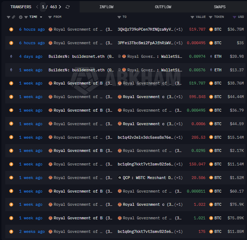Viewport: 247px width, 240px height.
Task: Open the 3QkQz739oPCen7HfNQzaNyV address link
Action: (x=145, y=30)
